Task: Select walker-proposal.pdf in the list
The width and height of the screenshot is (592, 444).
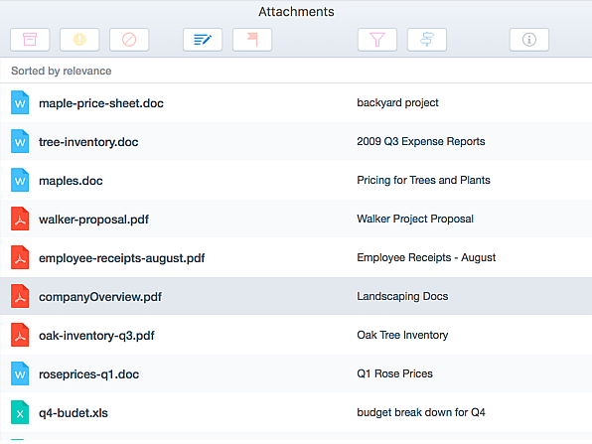Action: tap(296, 219)
